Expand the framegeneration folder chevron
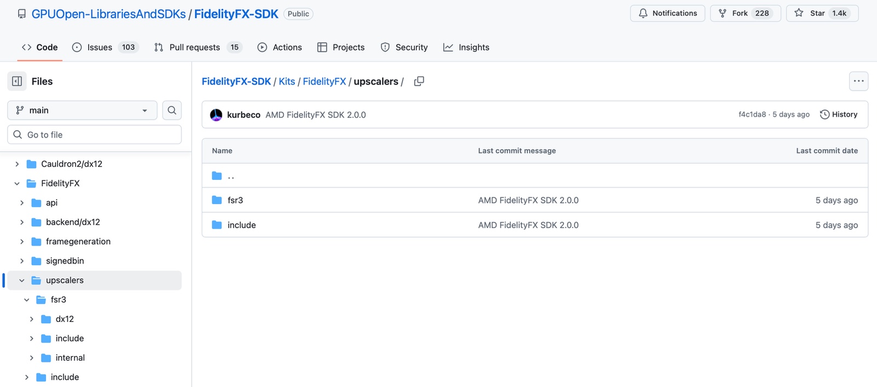877x387 pixels. point(22,242)
